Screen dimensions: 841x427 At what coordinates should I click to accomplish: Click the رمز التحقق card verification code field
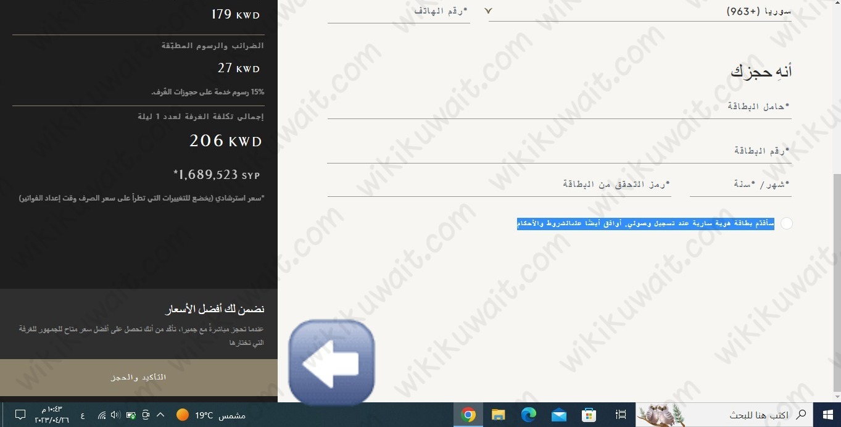[x=499, y=184]
